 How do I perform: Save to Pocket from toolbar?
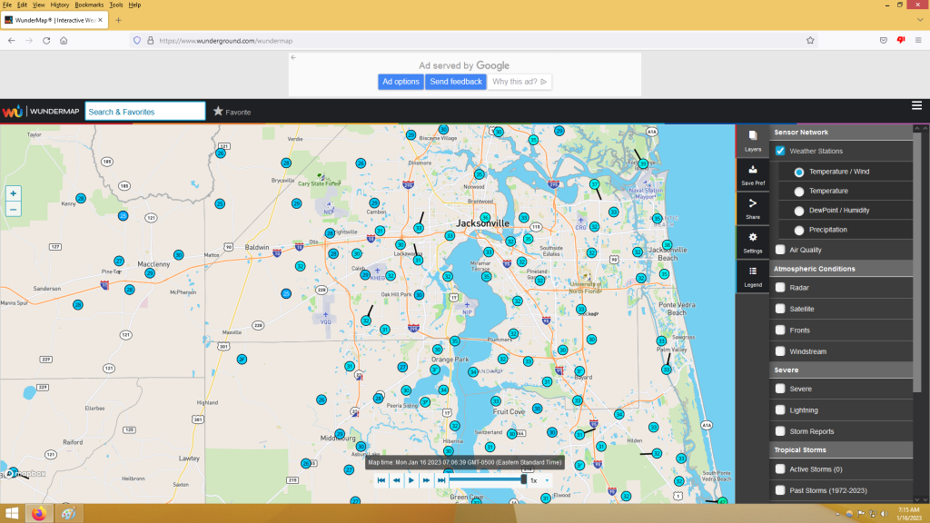pyautogui.click(x=884, y=40)
